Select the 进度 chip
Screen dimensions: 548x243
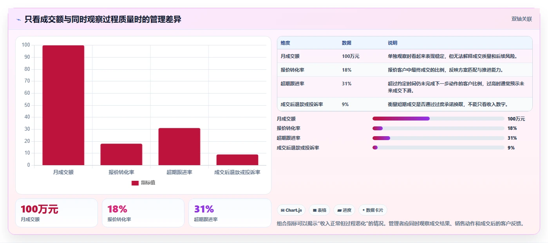344,210
